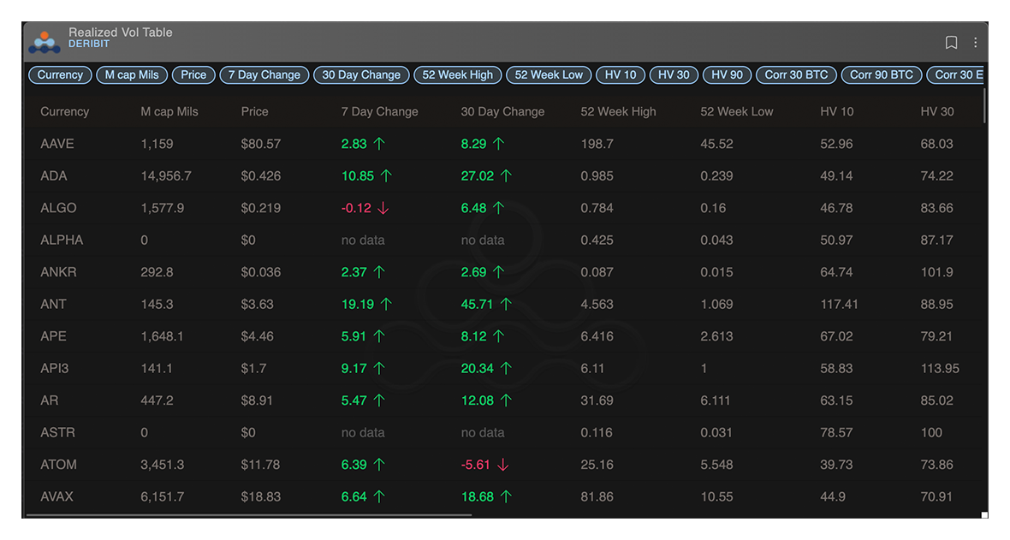Click the 52 Week High column header
The width and height of the screenshot is (1010, 540).
point(619,111)
